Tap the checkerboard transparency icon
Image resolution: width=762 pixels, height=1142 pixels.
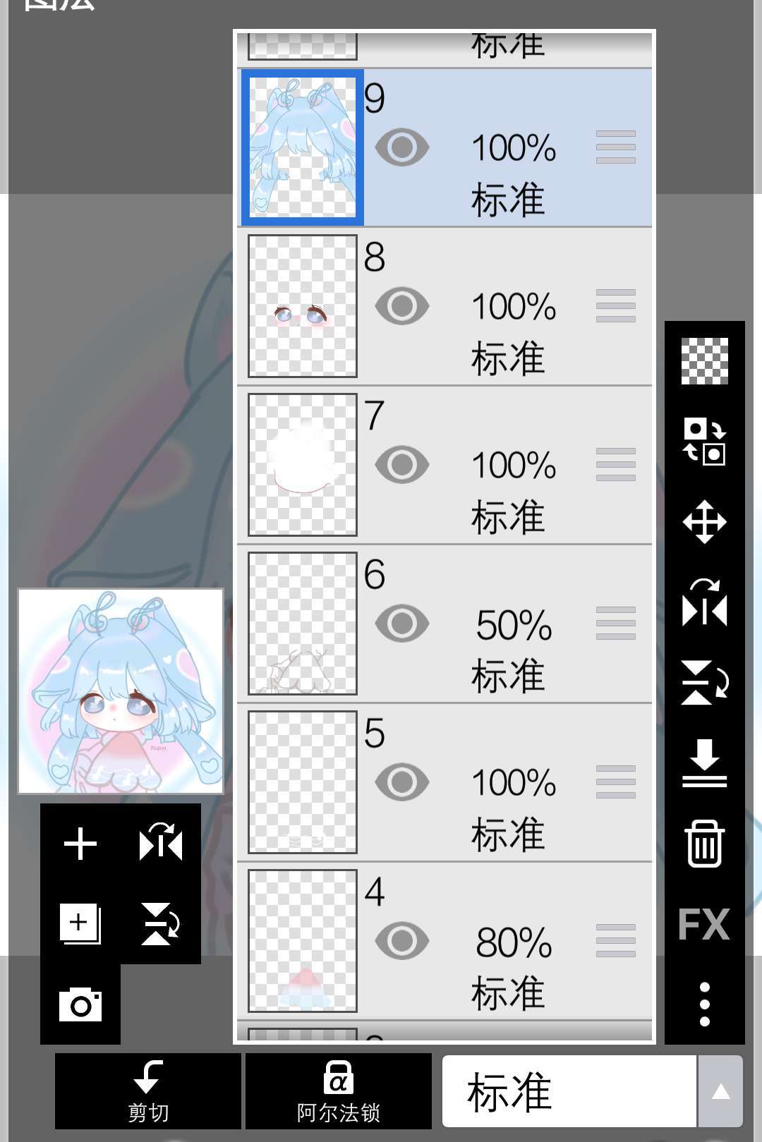tap(704, 361)
